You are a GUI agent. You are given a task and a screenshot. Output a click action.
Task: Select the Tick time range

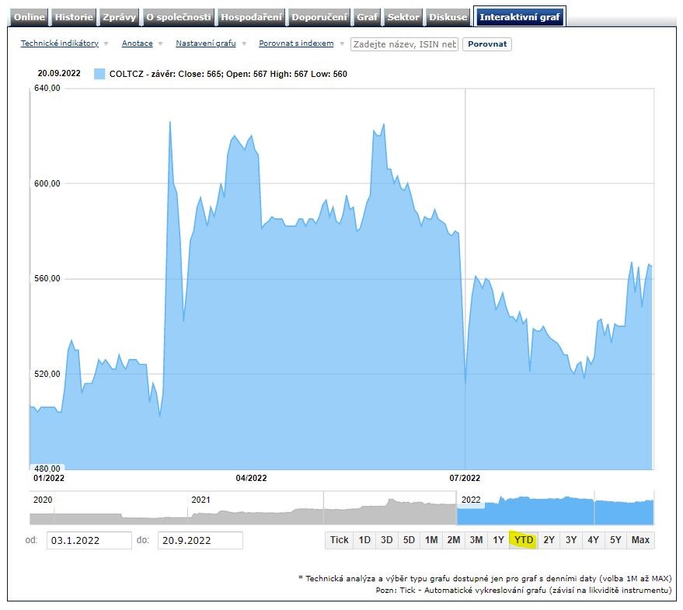340,540
